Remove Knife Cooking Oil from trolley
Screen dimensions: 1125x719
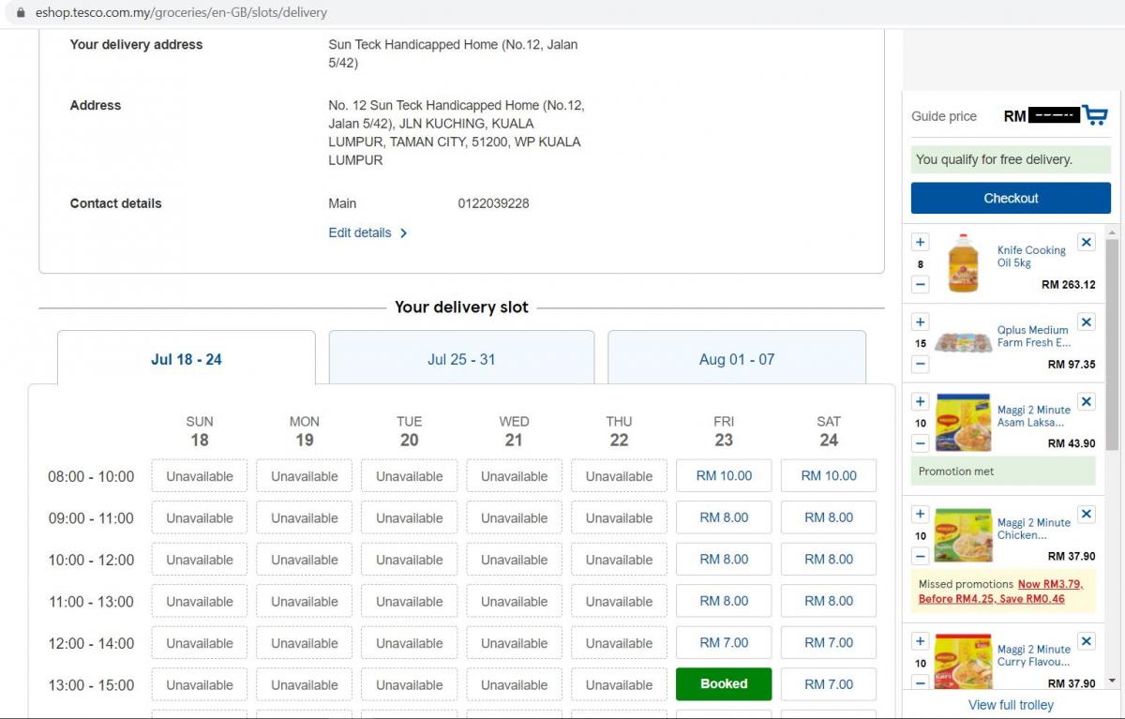coord(1086,242)
